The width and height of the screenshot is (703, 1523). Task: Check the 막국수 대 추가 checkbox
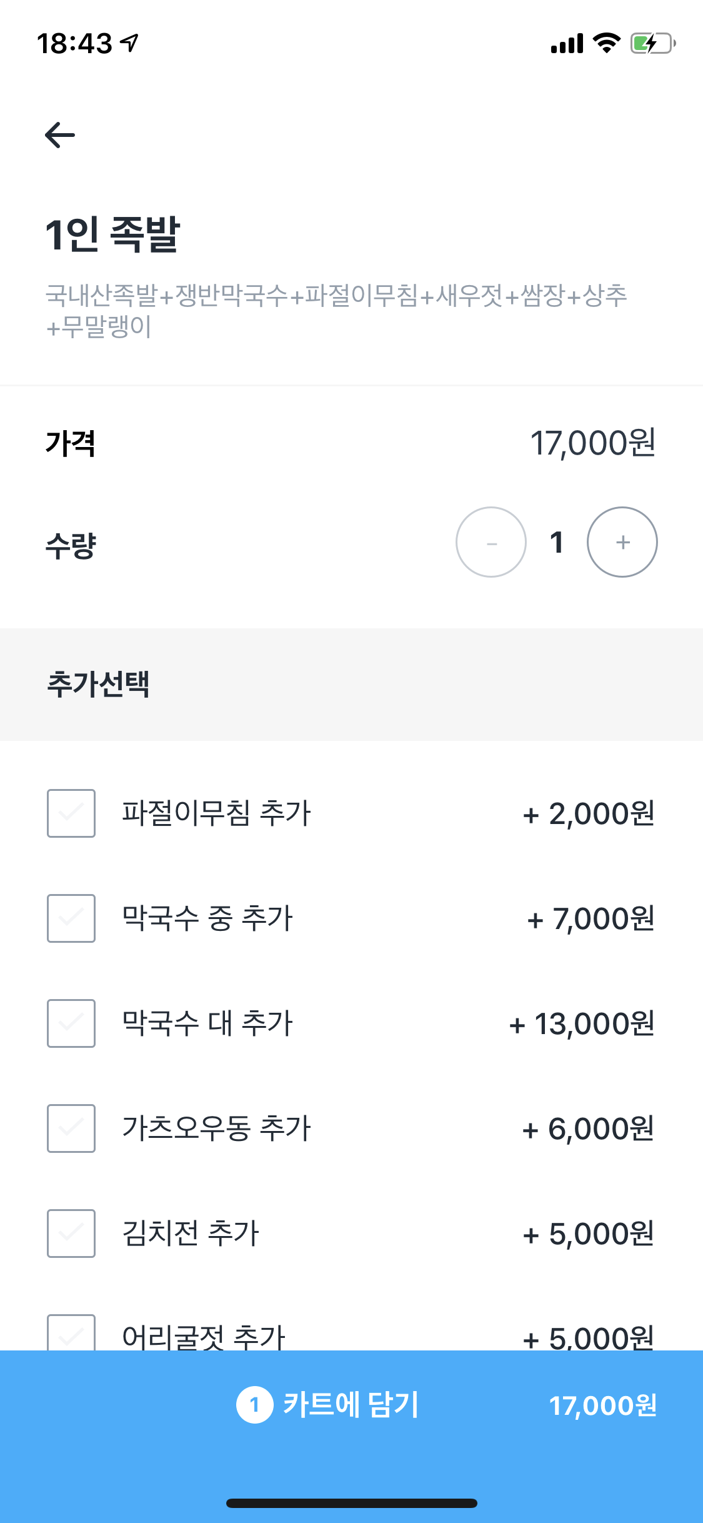(71, 1023)
